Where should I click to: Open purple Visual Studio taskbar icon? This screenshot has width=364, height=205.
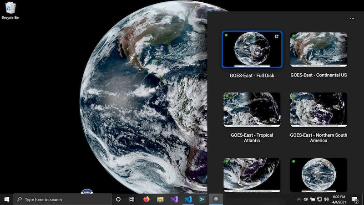(174, 199)
